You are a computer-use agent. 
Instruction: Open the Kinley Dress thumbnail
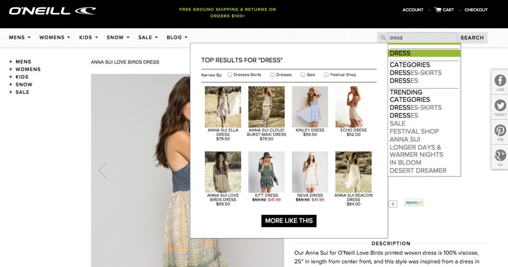(x=310, y=107)
